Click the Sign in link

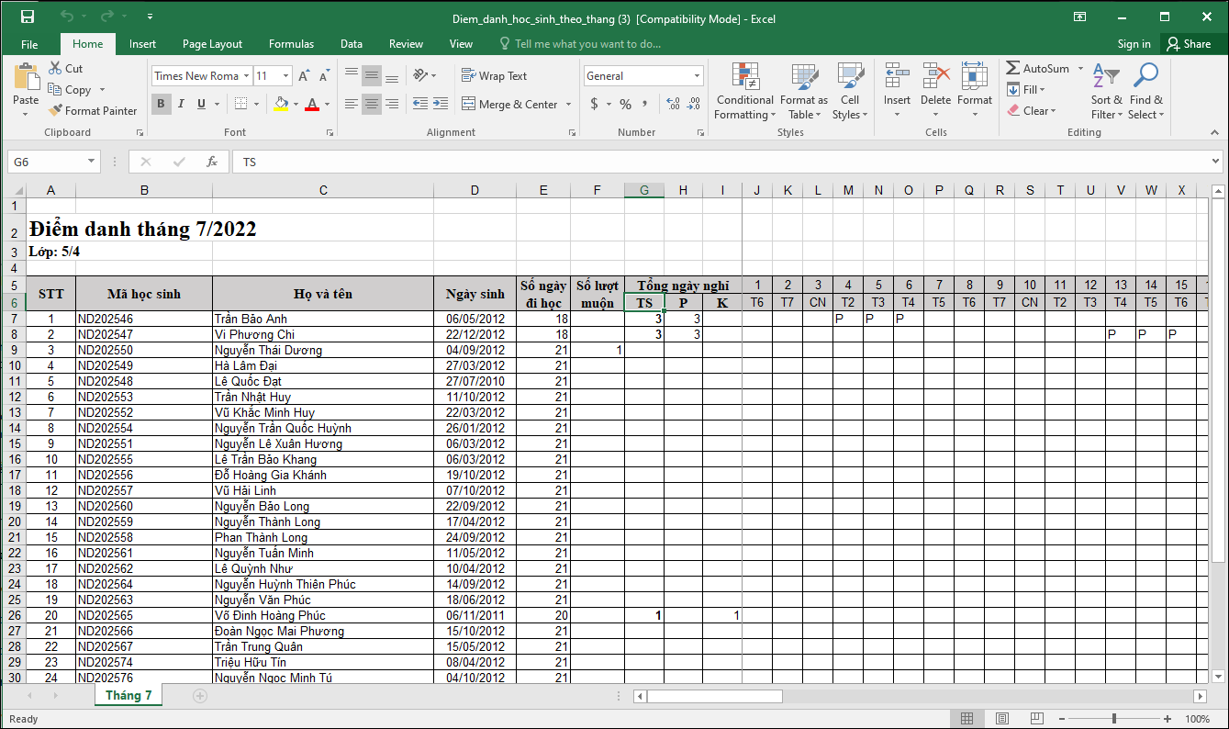1134,44
